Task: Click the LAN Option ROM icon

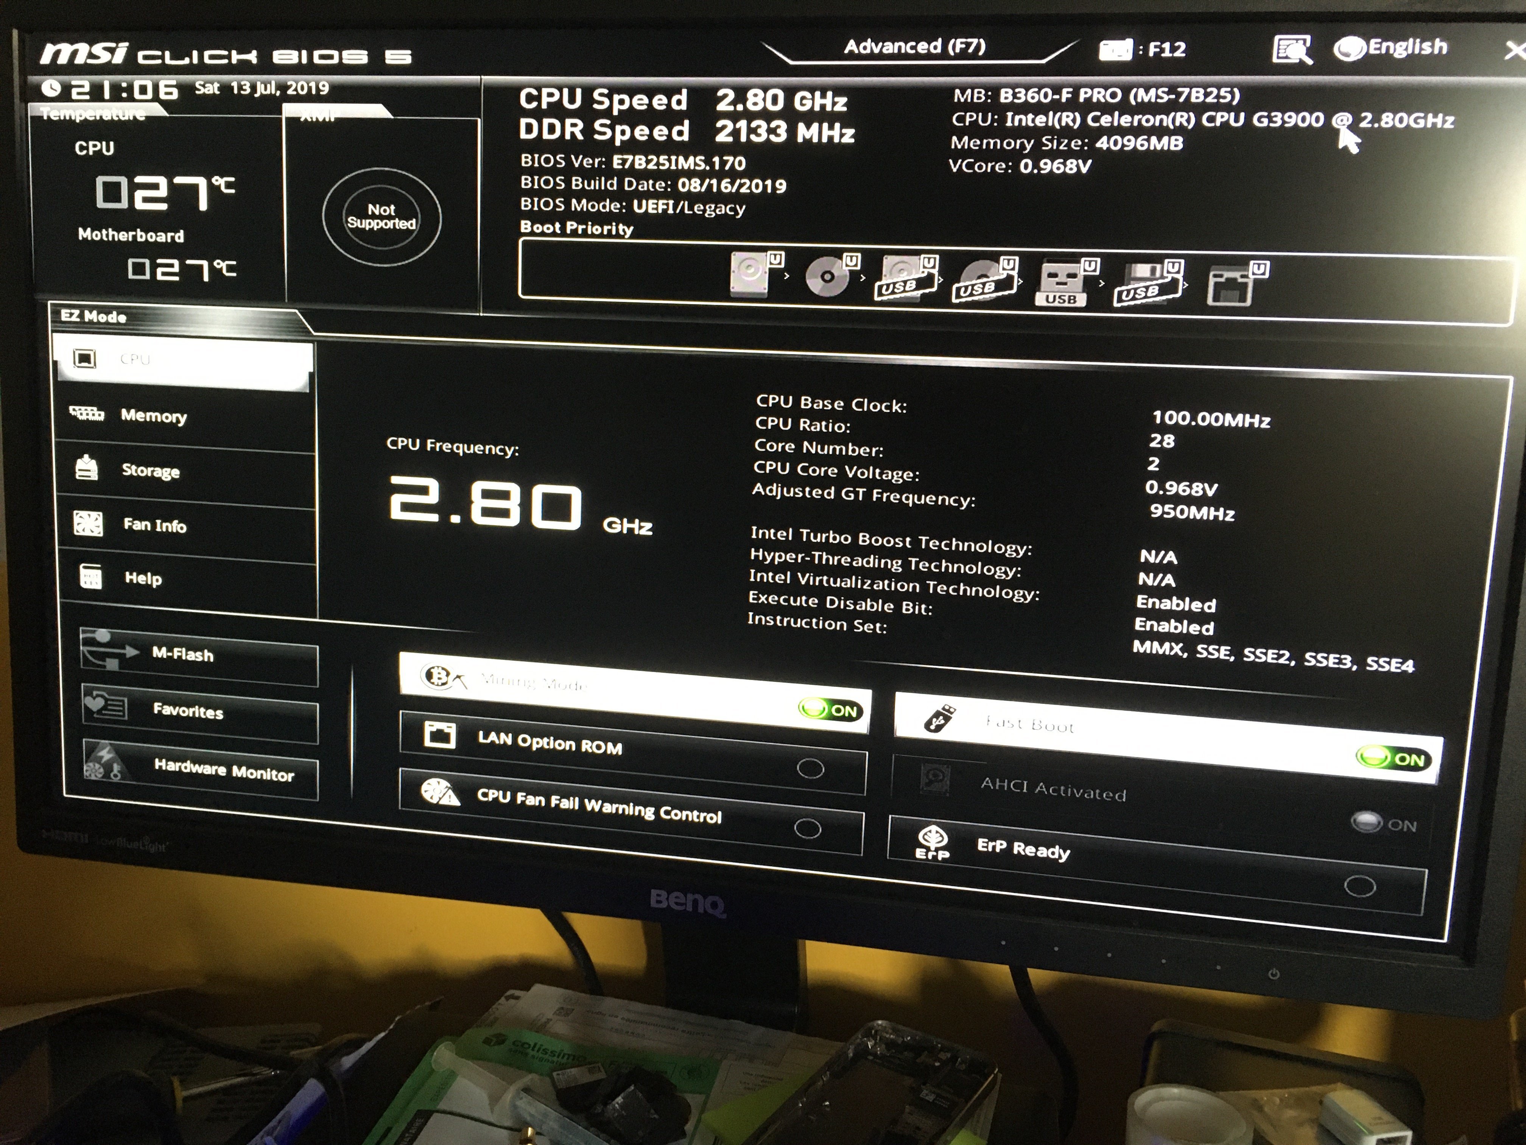Action: [x=439, y=735]
